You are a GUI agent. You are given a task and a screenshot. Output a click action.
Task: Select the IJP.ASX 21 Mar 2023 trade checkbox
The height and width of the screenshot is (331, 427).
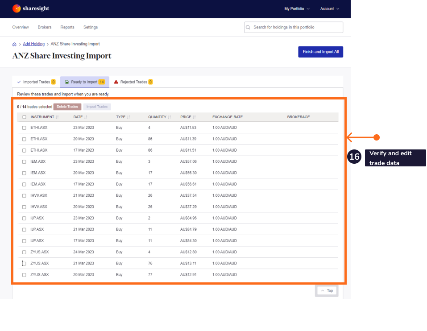24,230
